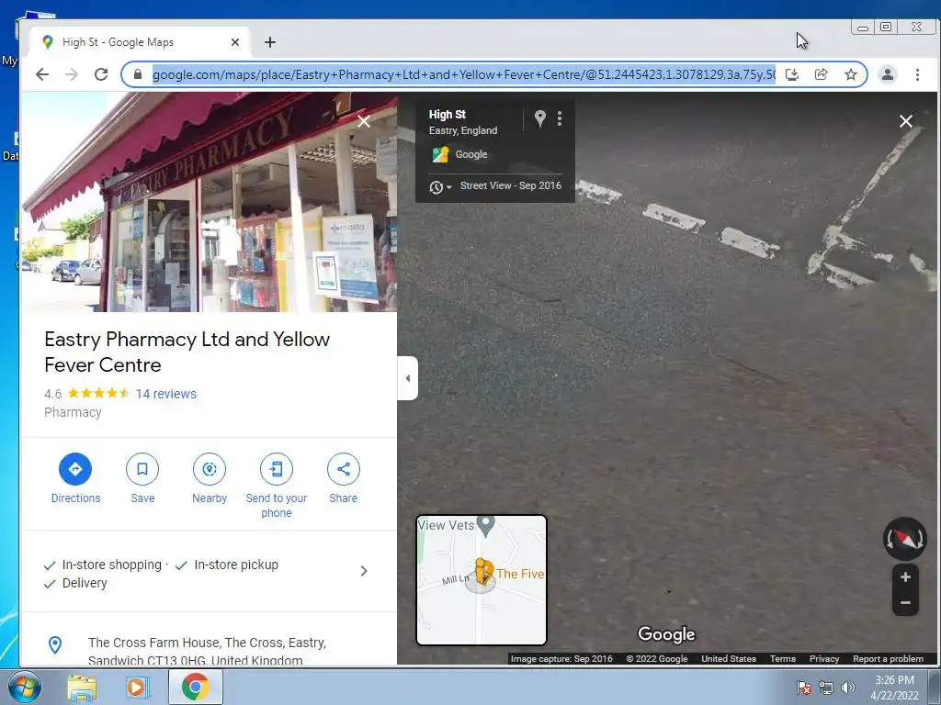
Task: Open a new Chrome tab
Action: (x=270, y=42)
